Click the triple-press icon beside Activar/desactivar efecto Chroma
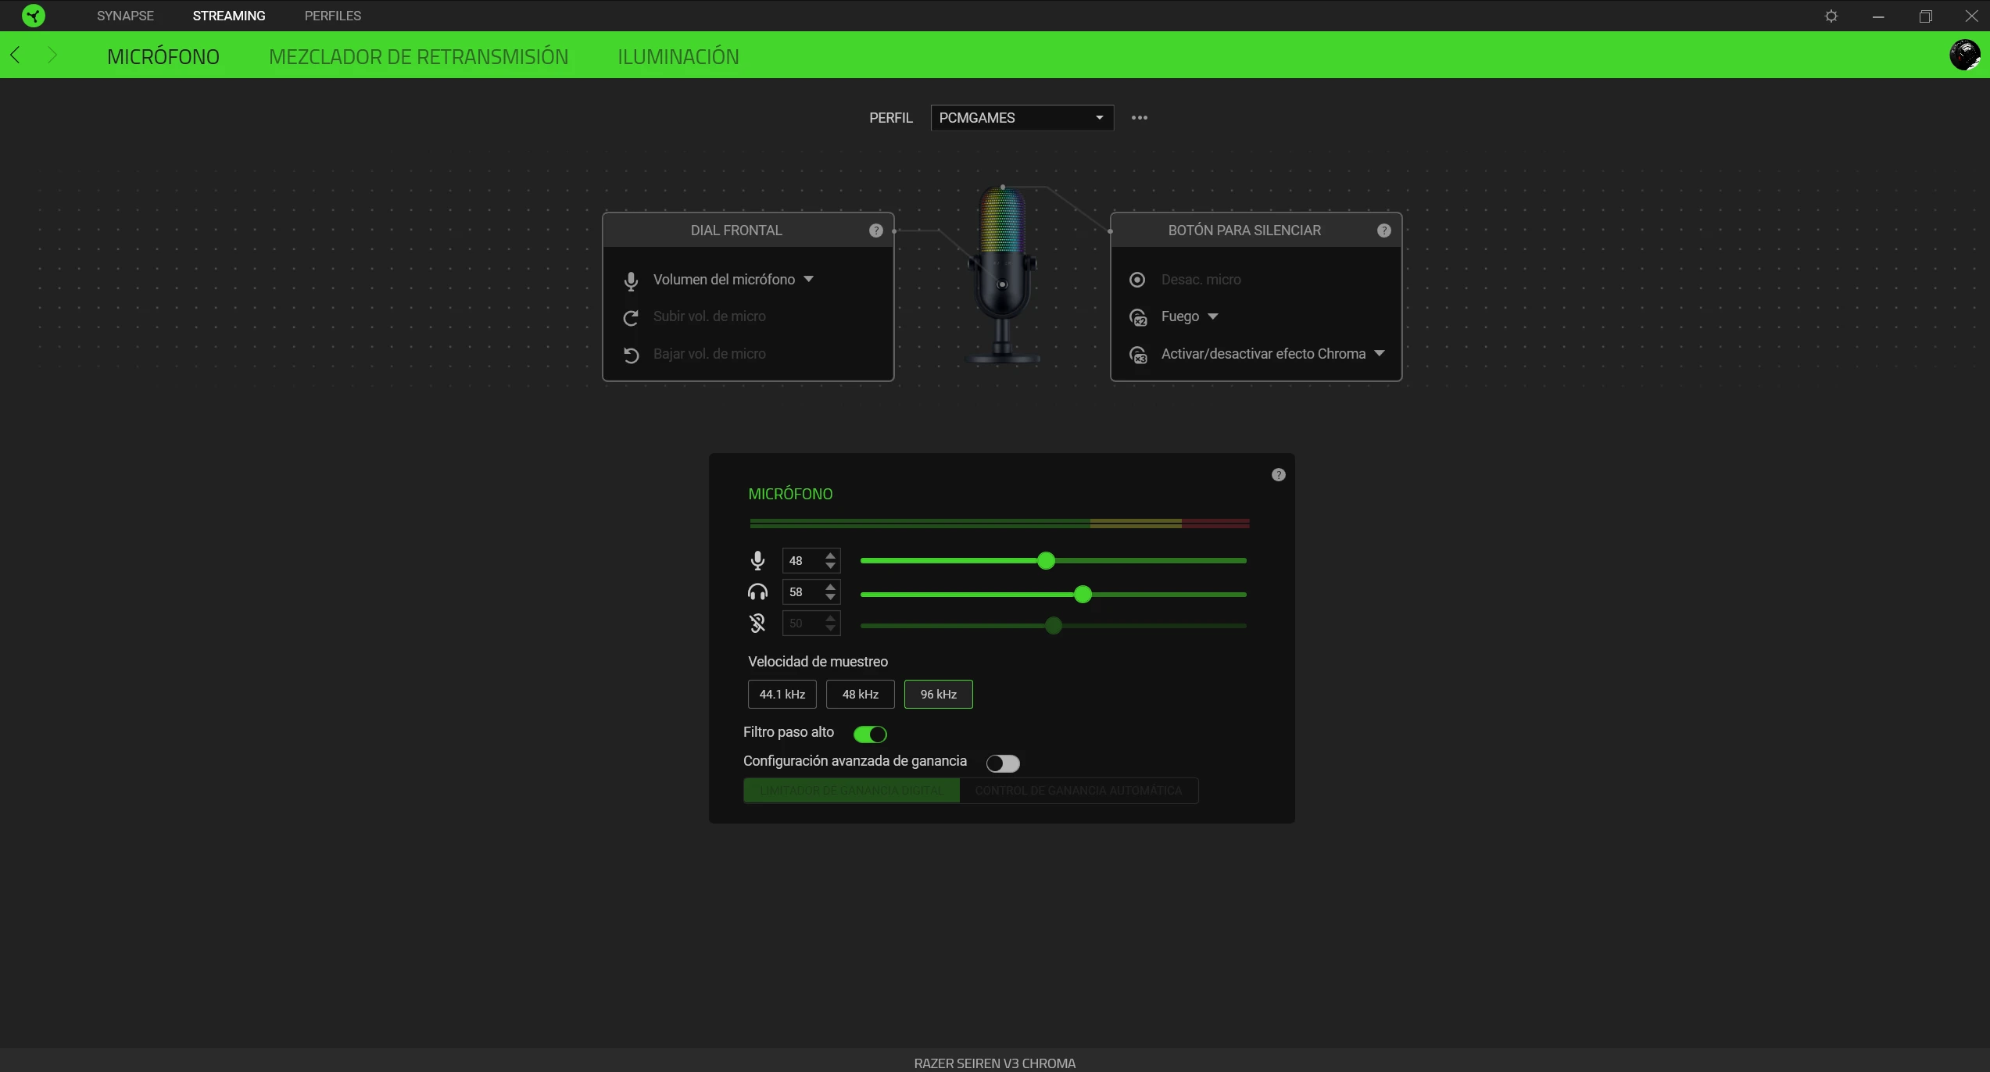The image size is (1990, 1072). click(1138, 355)
